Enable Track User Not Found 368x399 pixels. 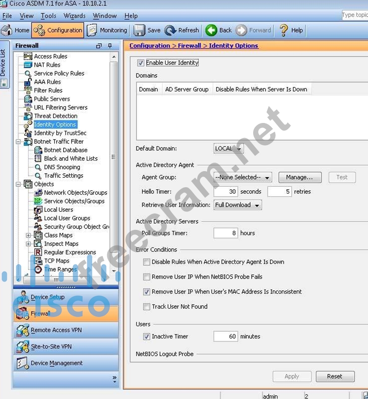point(147,307)
